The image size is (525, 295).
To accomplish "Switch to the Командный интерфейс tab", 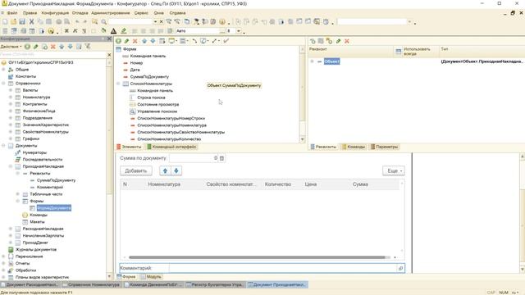I will (x=171, y=147).
